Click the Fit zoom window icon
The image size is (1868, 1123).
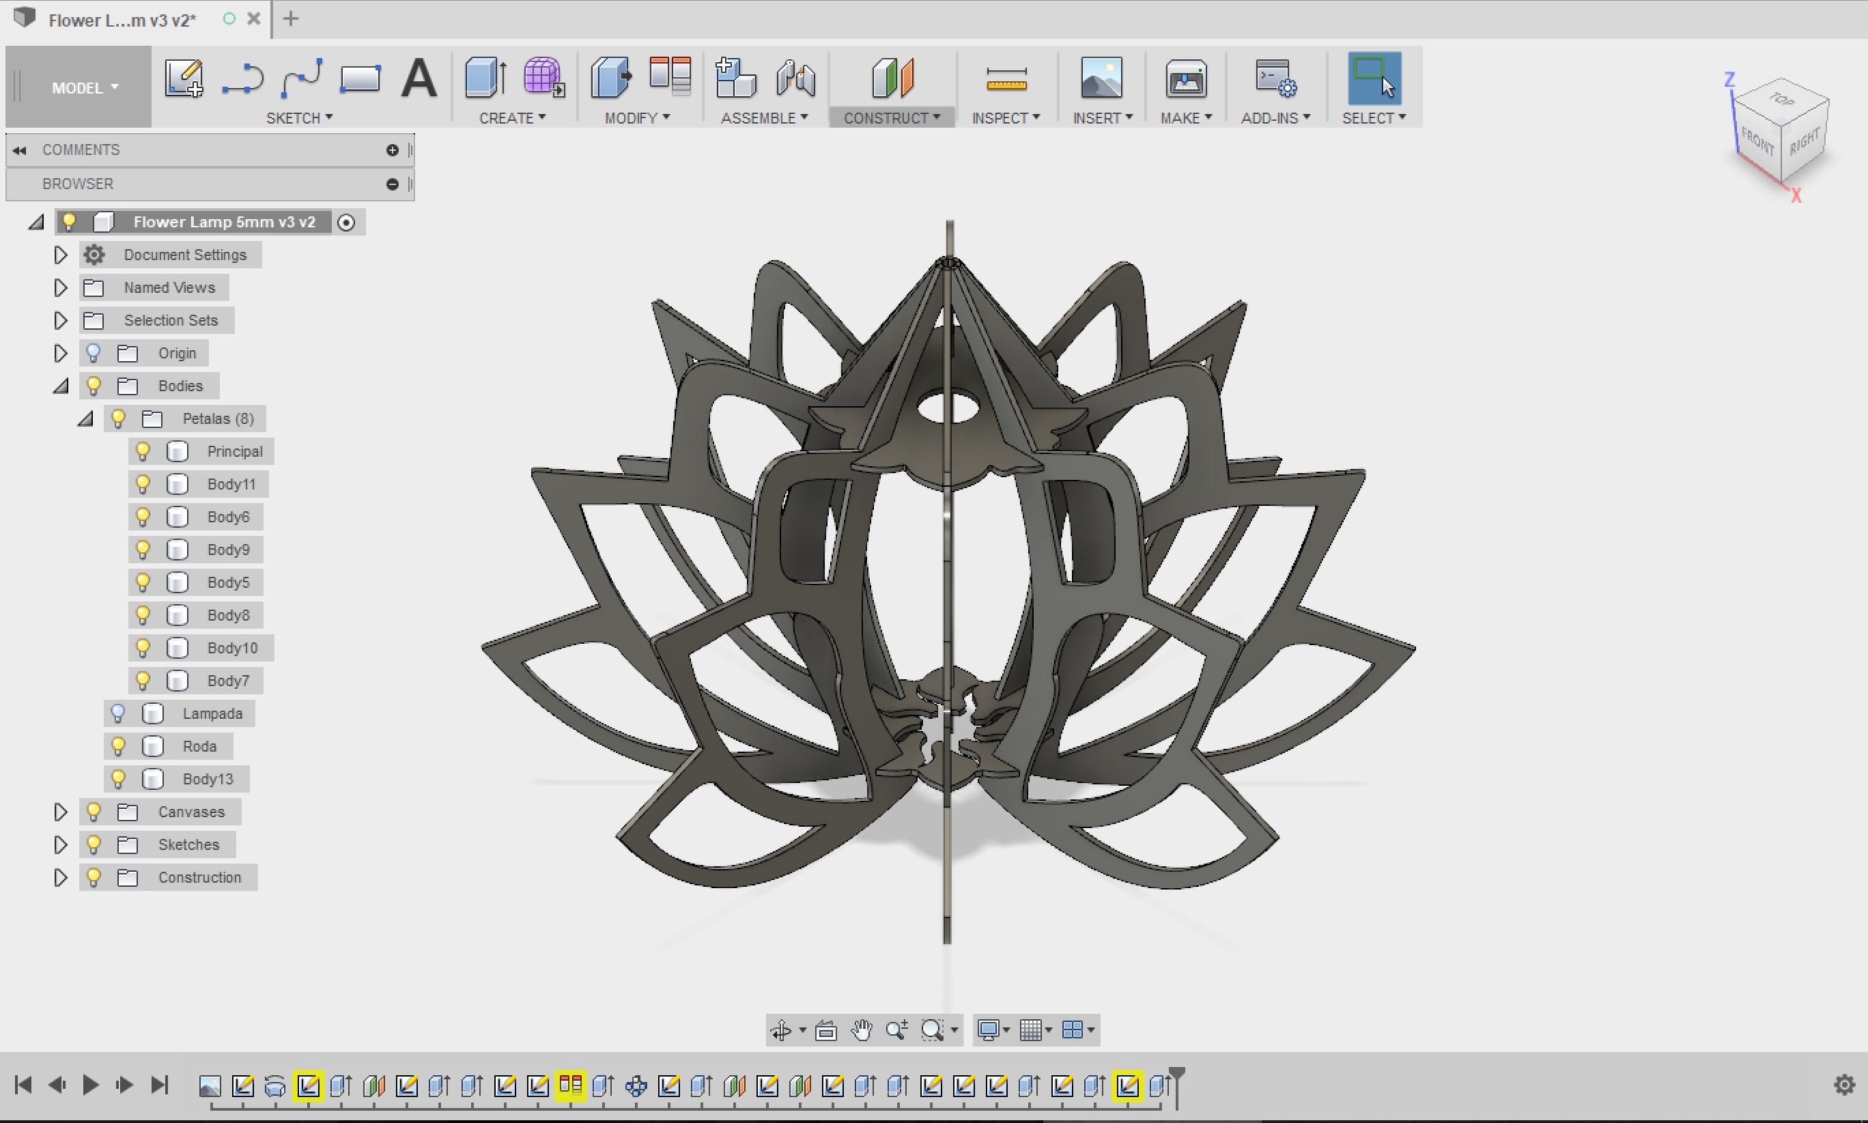(x=932, y=1030)
